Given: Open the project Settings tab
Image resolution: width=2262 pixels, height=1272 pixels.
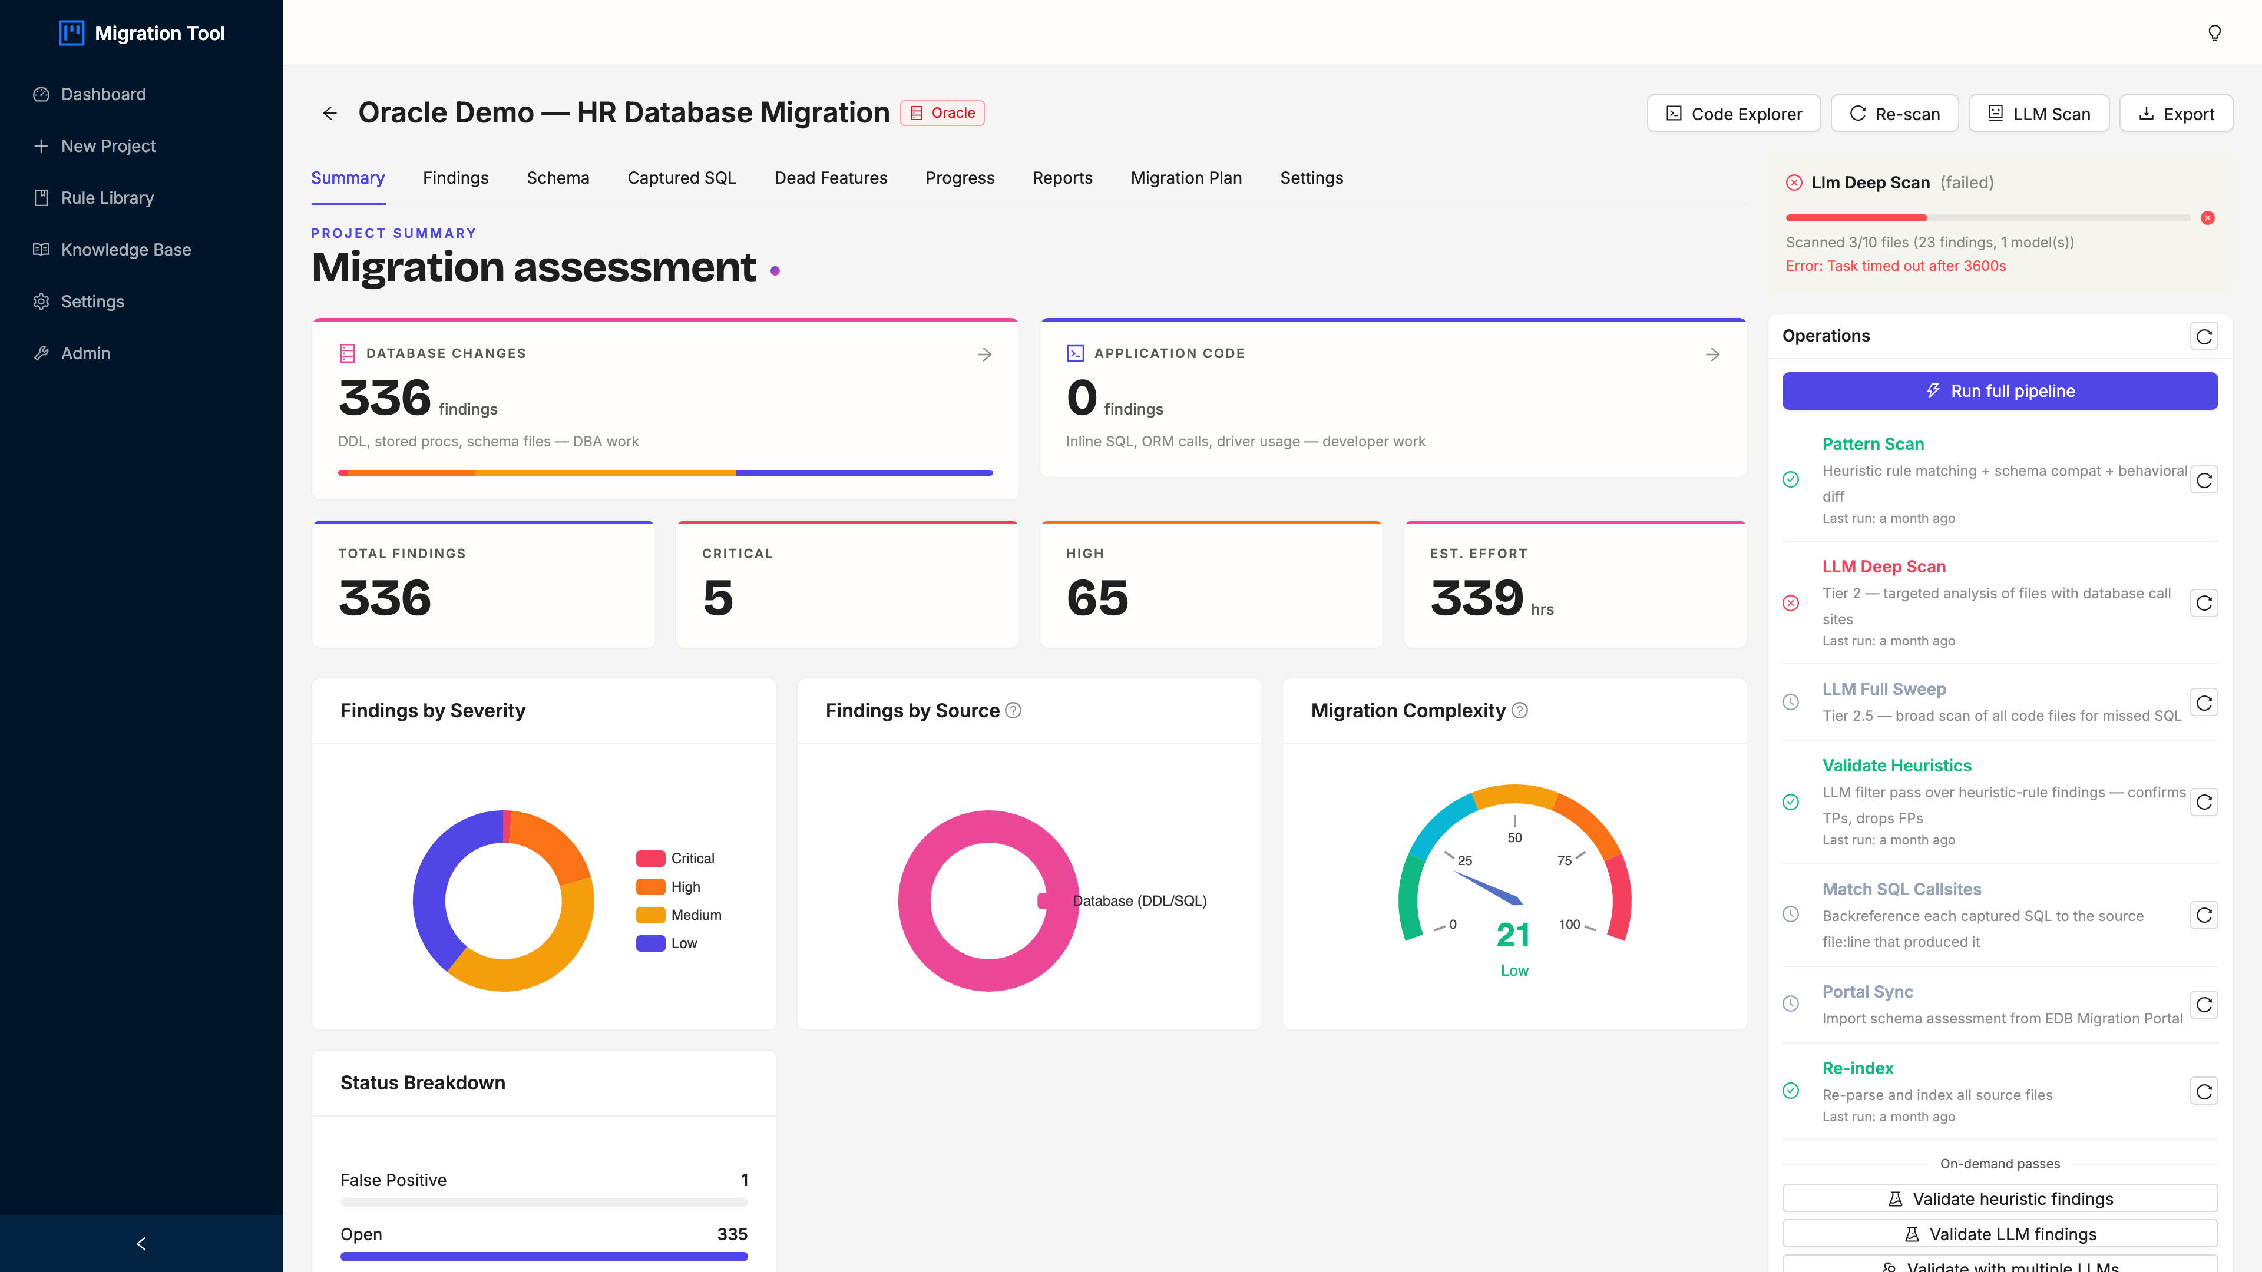Looking at the screenshot, I should (x=1311, y=178).
